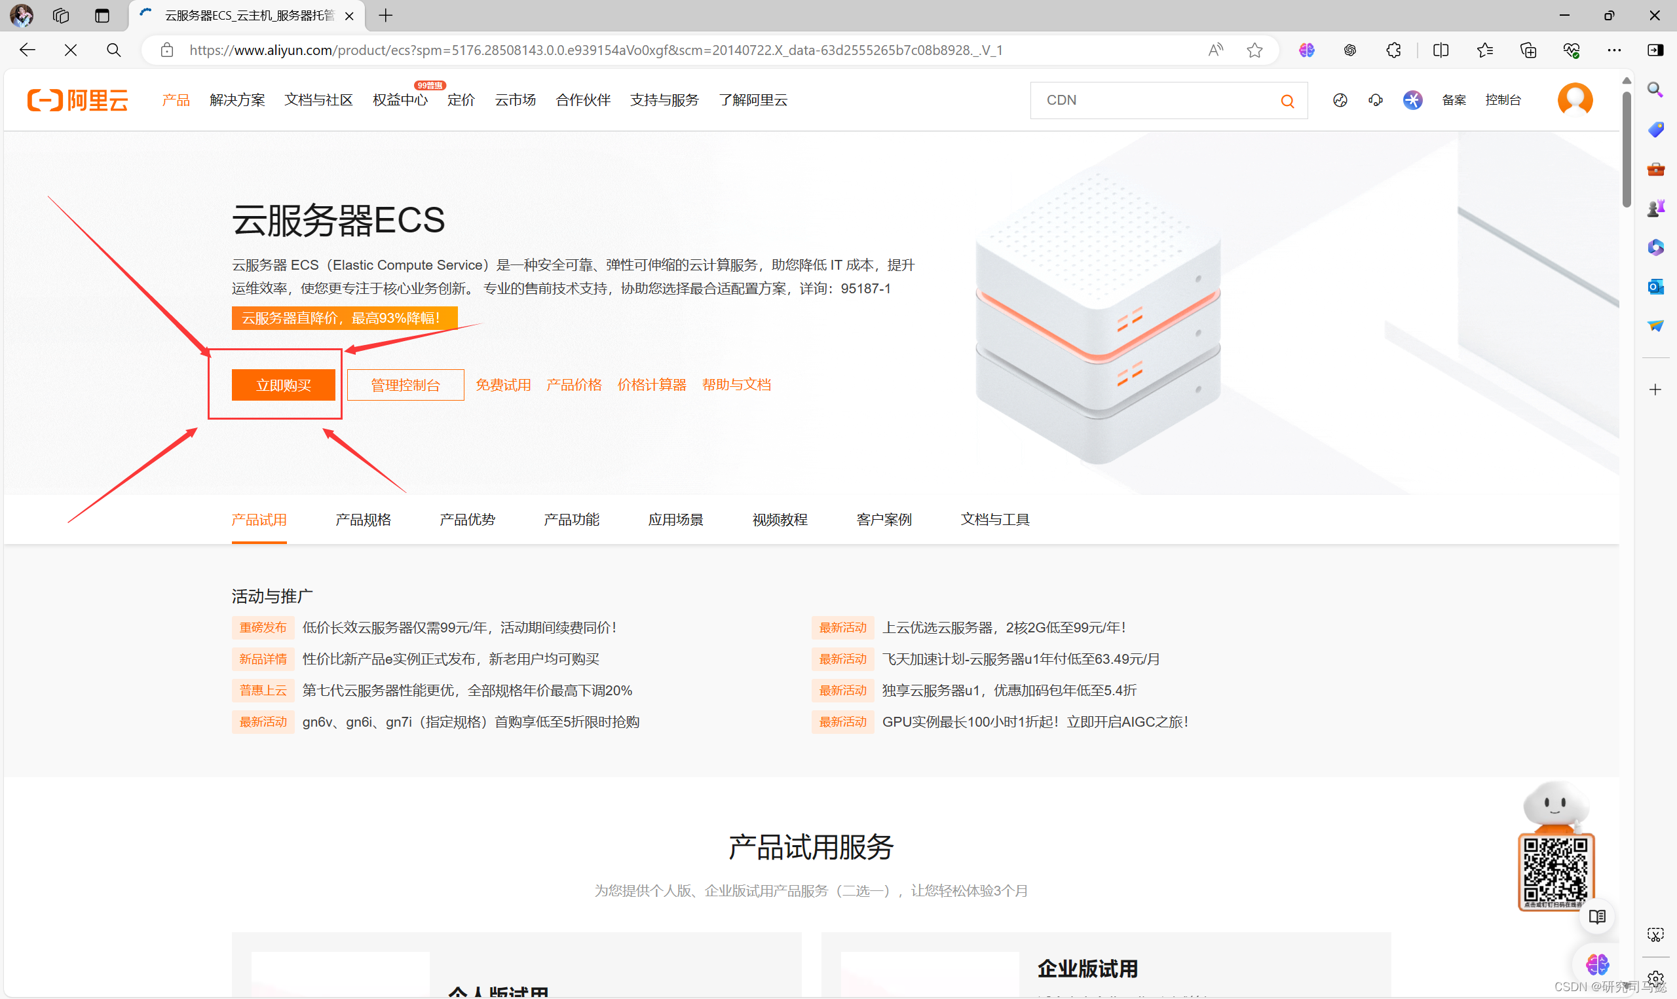Open Favorites list icon
Screen dimensions: 1677x999
(x=1484, y=50)
